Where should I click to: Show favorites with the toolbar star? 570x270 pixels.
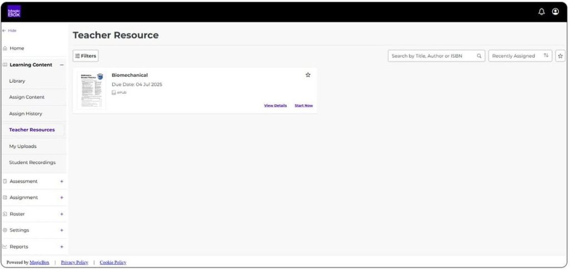coord(560,56)
